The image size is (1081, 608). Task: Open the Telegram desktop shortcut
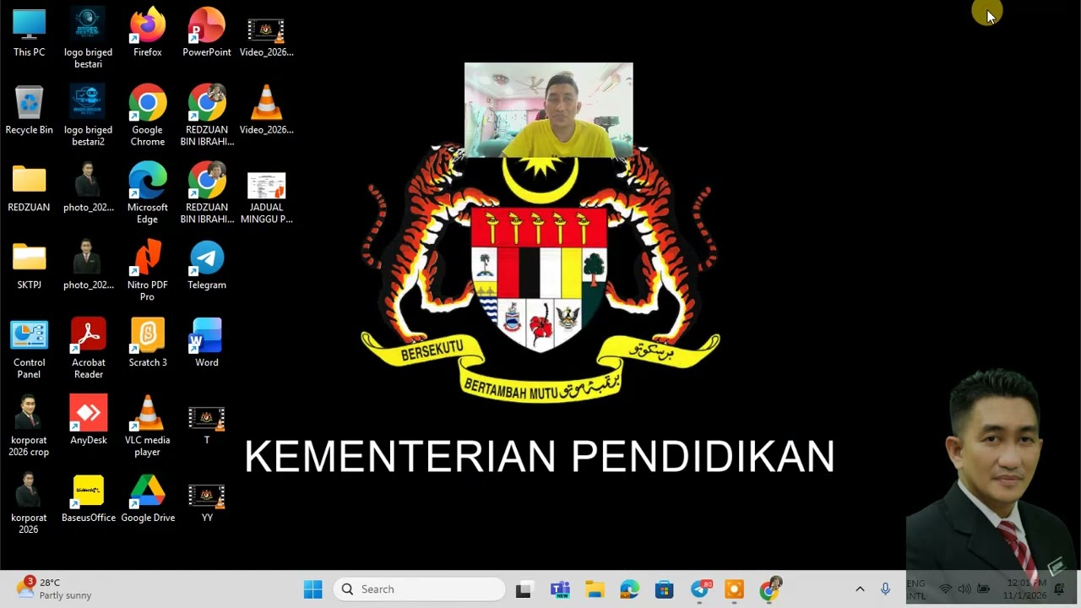click(206, 266)
